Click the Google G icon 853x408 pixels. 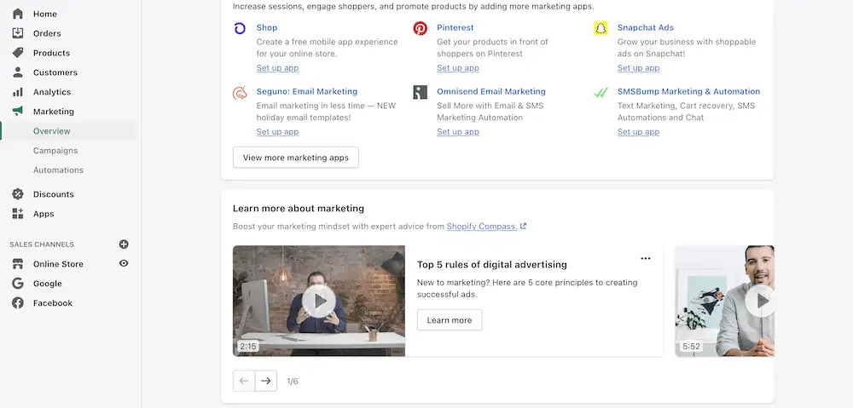tap(18, 284)
